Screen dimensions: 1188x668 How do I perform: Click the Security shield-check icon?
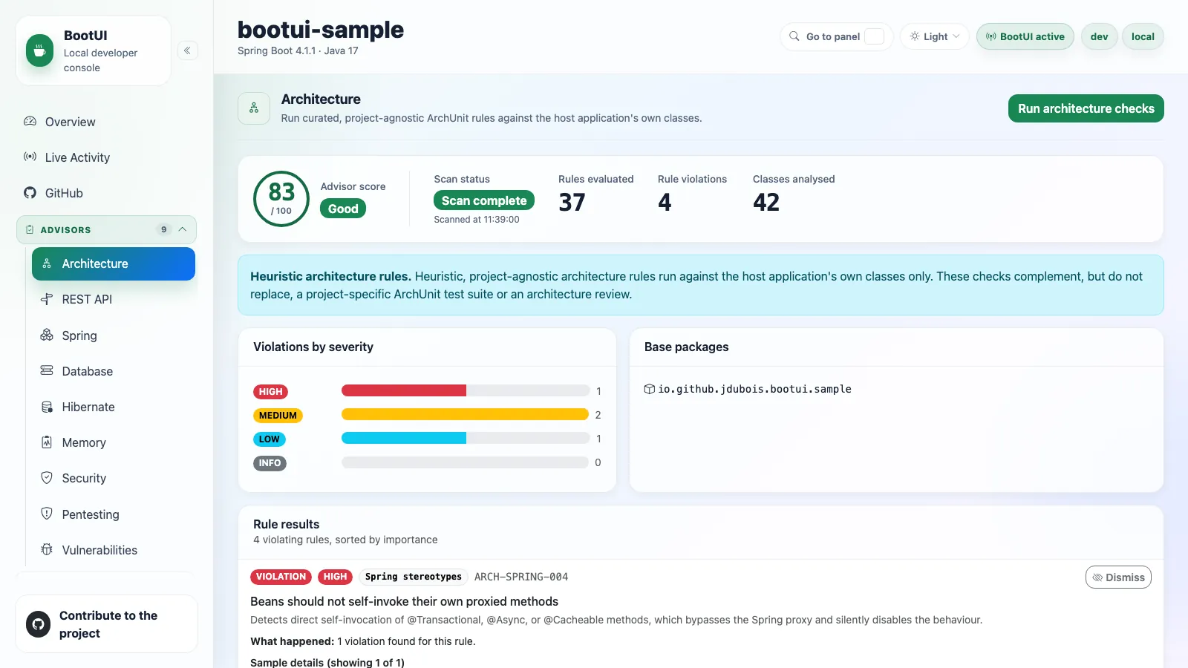click(47, 478)
